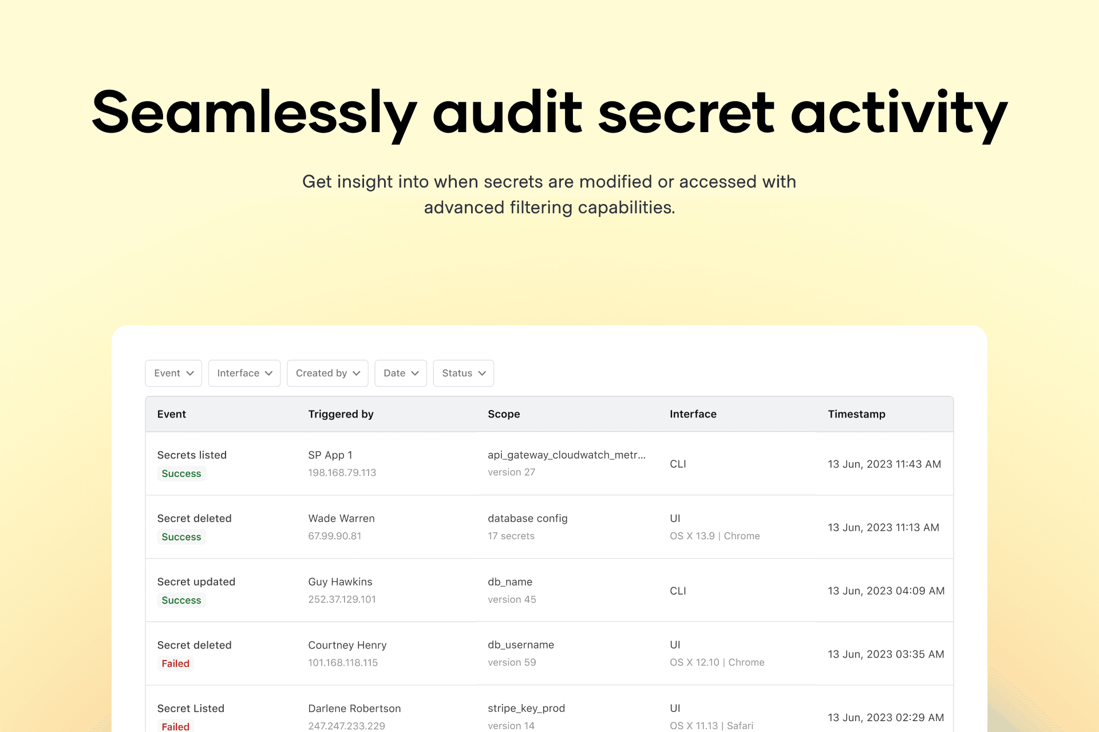1099x732 pixels.
Task: Sort by Triggered by column header
Action: coord(341,414)
